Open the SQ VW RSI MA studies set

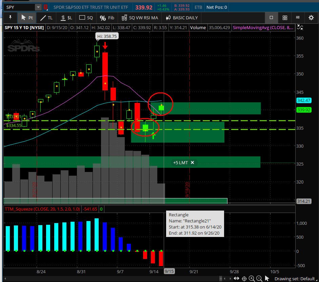point(140,18)
